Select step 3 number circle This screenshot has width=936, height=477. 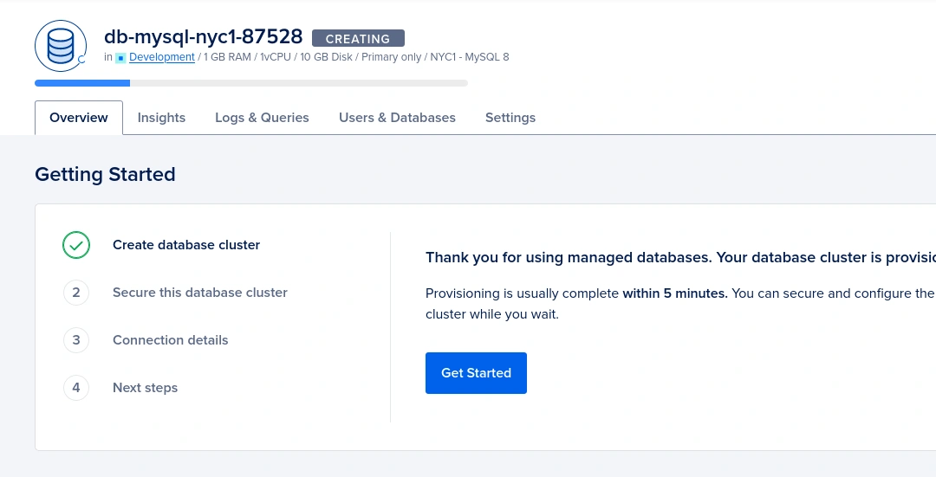76,340
